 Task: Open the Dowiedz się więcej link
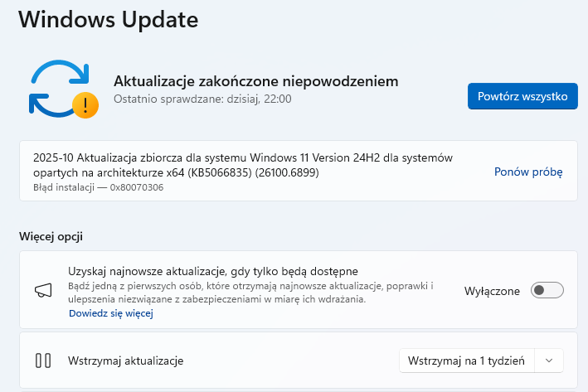(x=111, y=313)
